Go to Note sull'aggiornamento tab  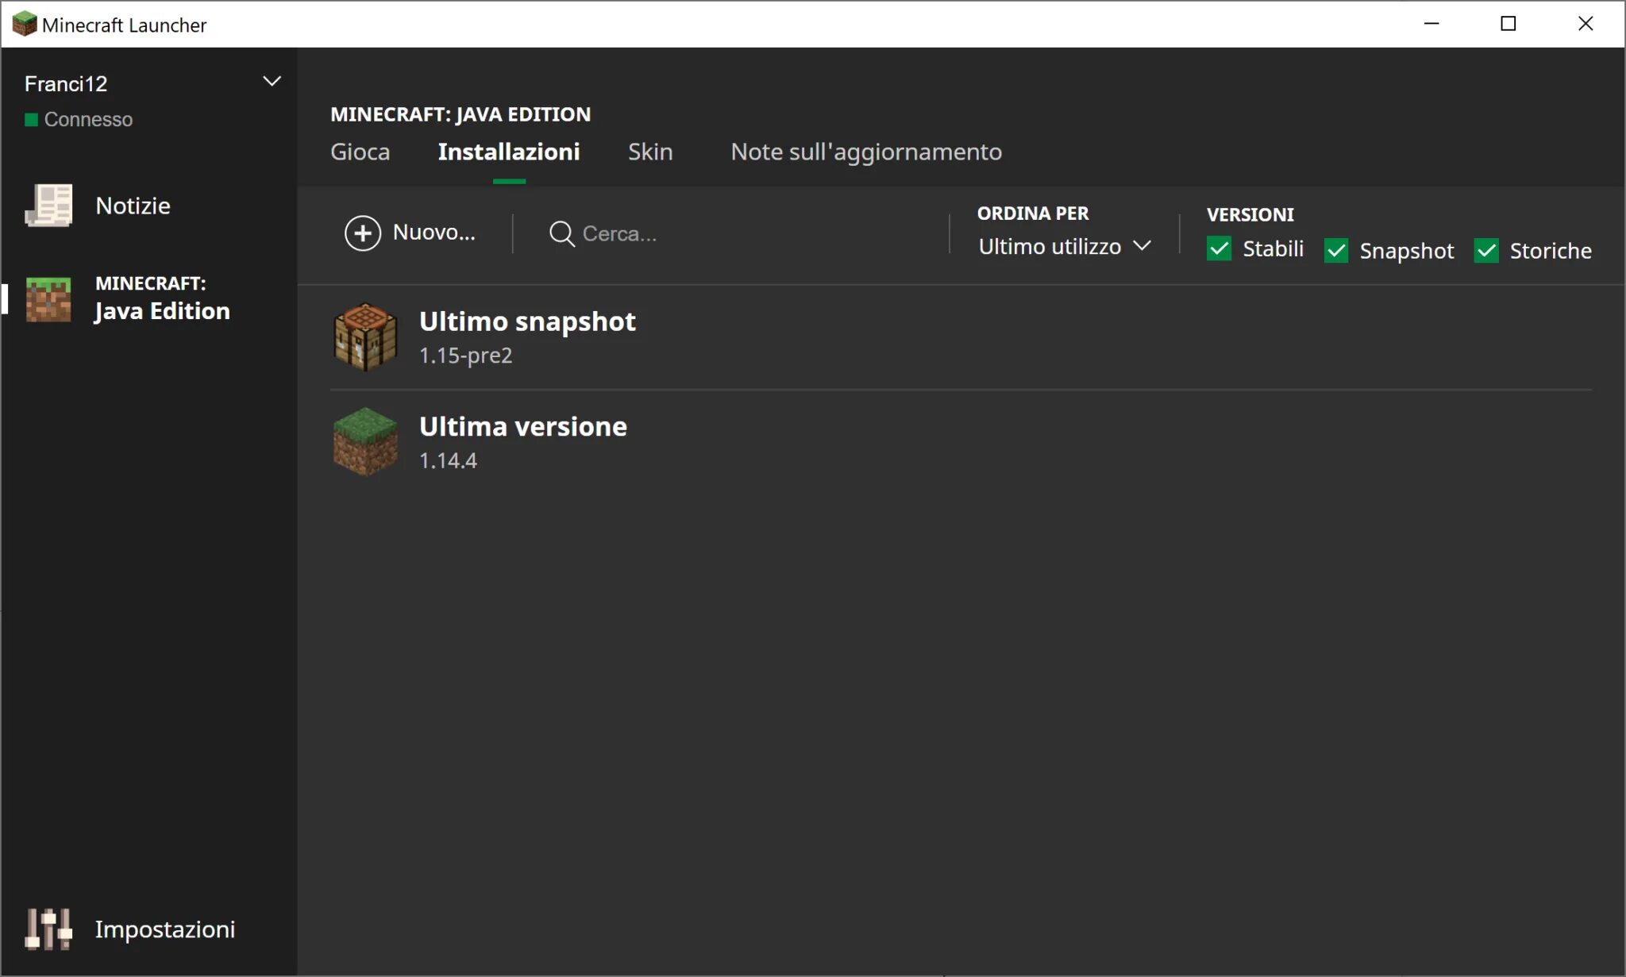866,152
